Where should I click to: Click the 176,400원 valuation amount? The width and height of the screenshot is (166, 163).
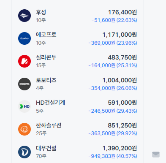click(122, 12)
